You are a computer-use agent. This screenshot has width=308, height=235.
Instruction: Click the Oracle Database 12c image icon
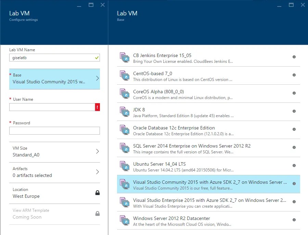(125, 130)
